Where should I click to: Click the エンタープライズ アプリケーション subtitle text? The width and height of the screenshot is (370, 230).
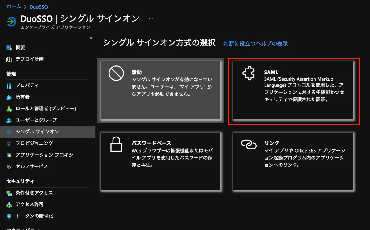55,27
